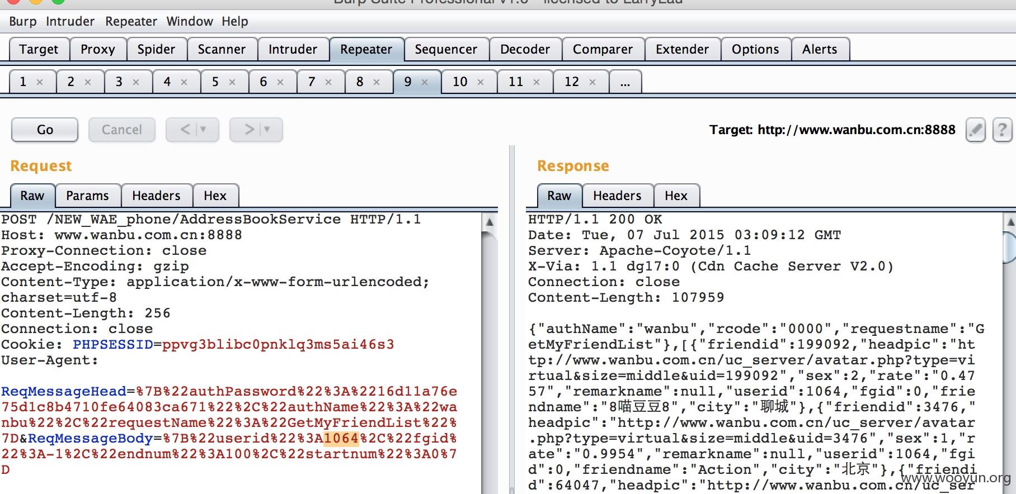This screenshot has height=494, width=1016.
Task: Open the Help menu
Action: coord(234,21)
